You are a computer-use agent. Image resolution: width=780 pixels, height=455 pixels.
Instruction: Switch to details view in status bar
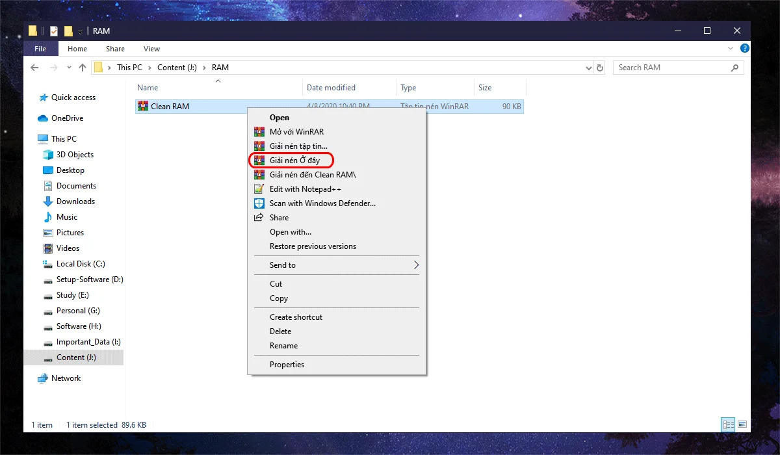pyautogui.click(x=728, y=425)
